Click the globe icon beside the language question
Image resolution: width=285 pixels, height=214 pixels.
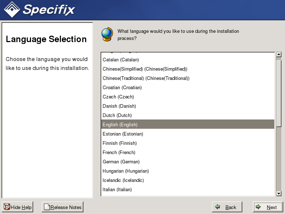pos(107,33)
